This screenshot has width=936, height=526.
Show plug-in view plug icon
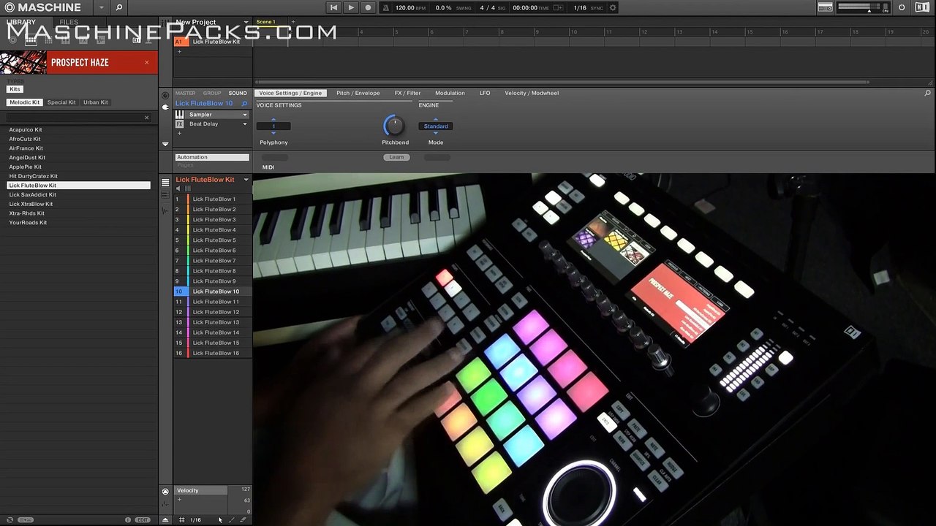click(x=165, y=107)
